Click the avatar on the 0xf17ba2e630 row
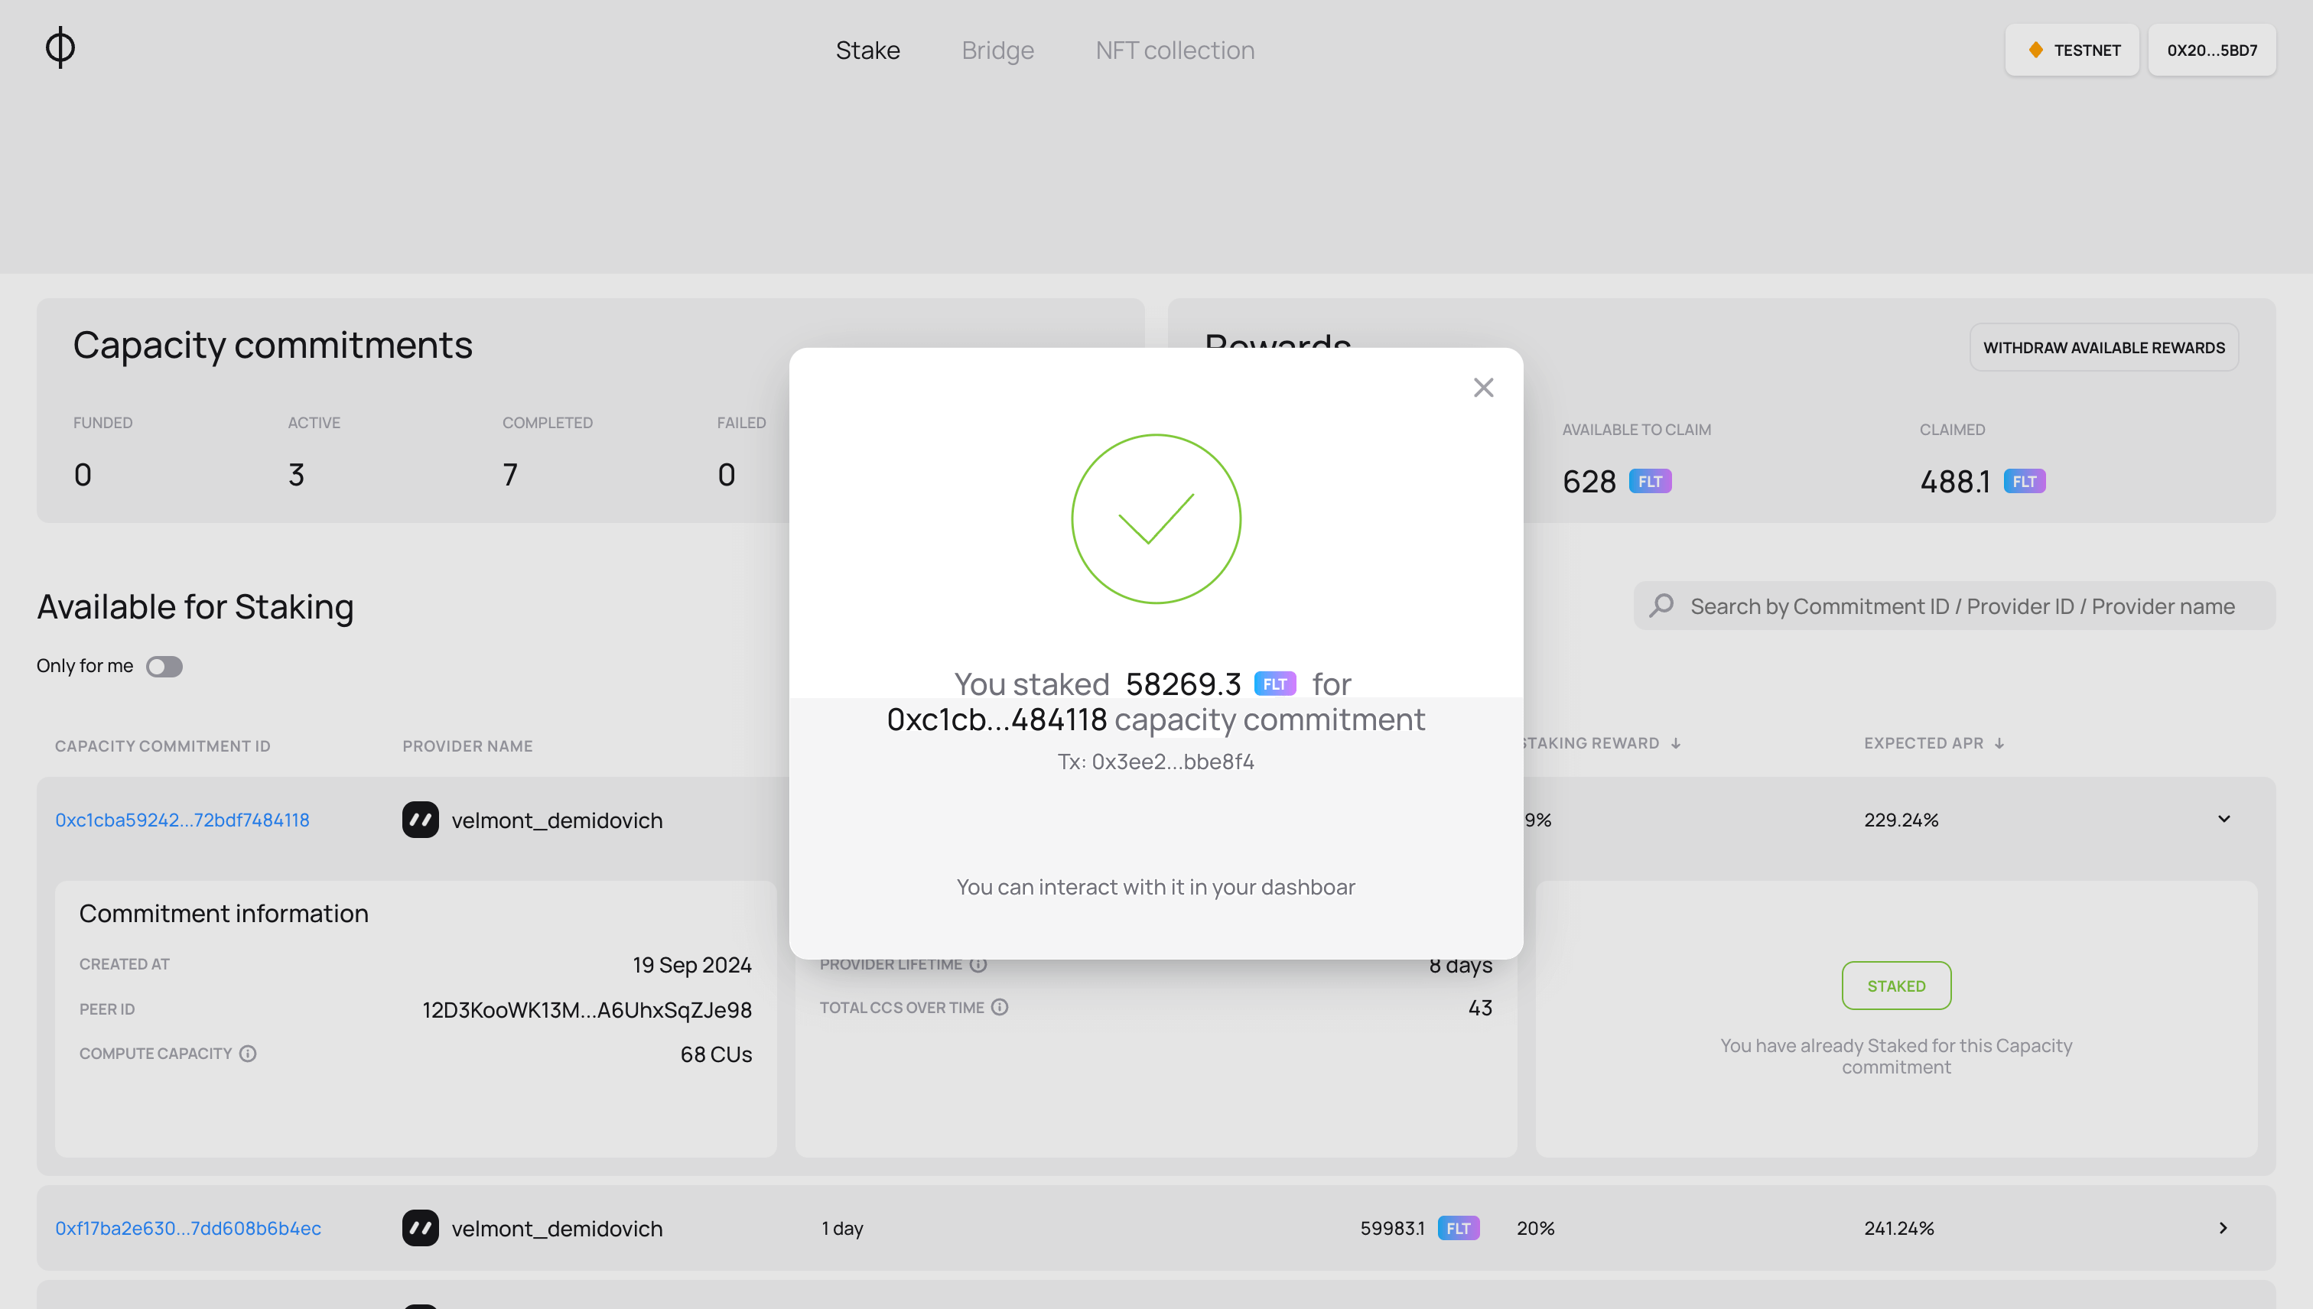 419,1228
